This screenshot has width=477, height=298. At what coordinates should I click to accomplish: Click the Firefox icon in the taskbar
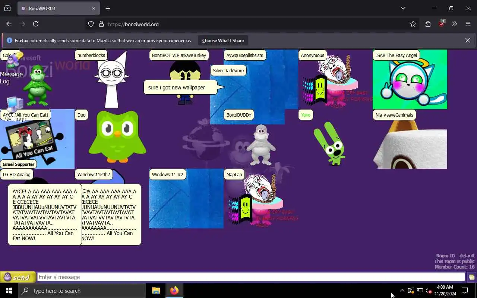(174, 291)
